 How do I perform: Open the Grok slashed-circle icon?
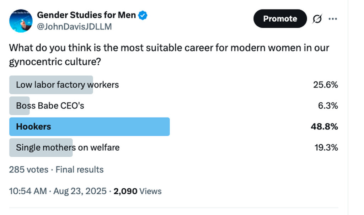(x=317, y=19)
